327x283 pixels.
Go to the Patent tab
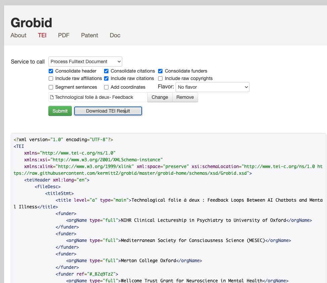89,35
